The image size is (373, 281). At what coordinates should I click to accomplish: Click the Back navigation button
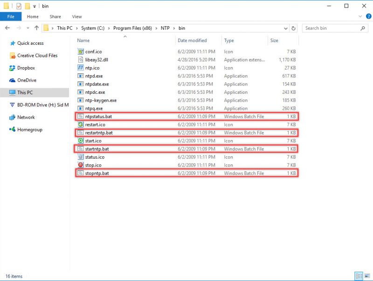(8, 28)
